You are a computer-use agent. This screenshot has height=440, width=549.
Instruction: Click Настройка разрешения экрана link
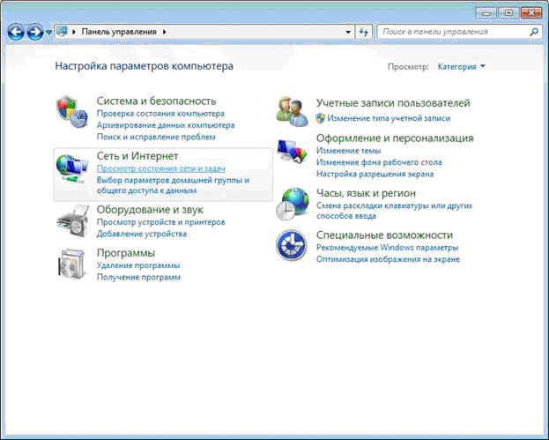pos(375,174)
